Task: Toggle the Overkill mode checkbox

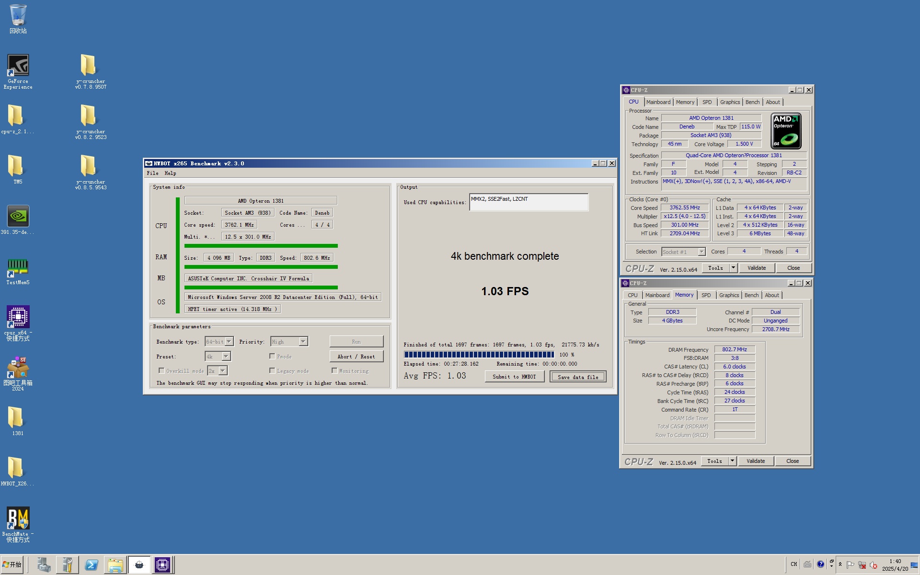Action: (161, 370)
